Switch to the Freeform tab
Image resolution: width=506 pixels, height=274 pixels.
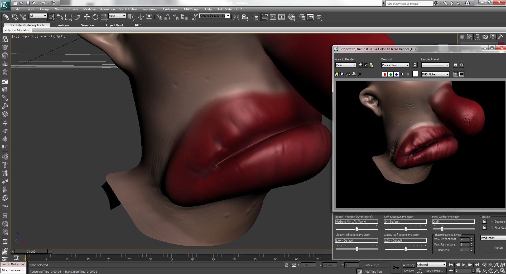point(63,25)
